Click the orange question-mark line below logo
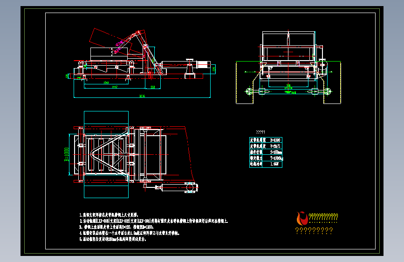The height and width of the screenshot is (262, 404). pyautogui.click(x=314, y=231)
